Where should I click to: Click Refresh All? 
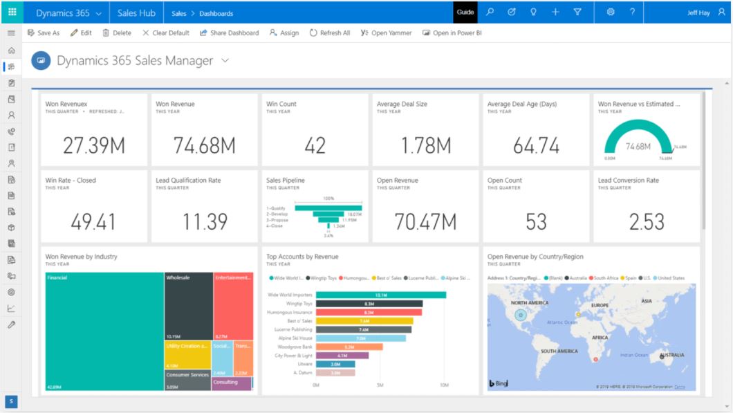click(330, 33)
